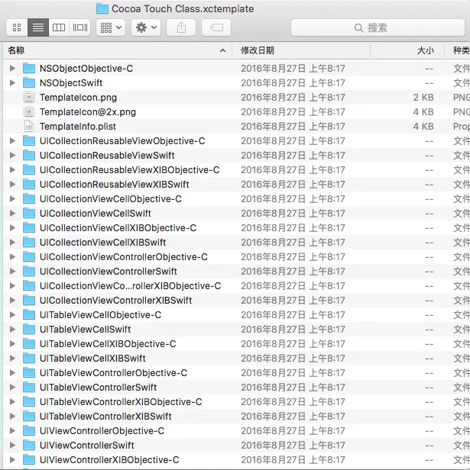
Task: Expand the NSObjectObjective-C folder
Action: point(12,69)
